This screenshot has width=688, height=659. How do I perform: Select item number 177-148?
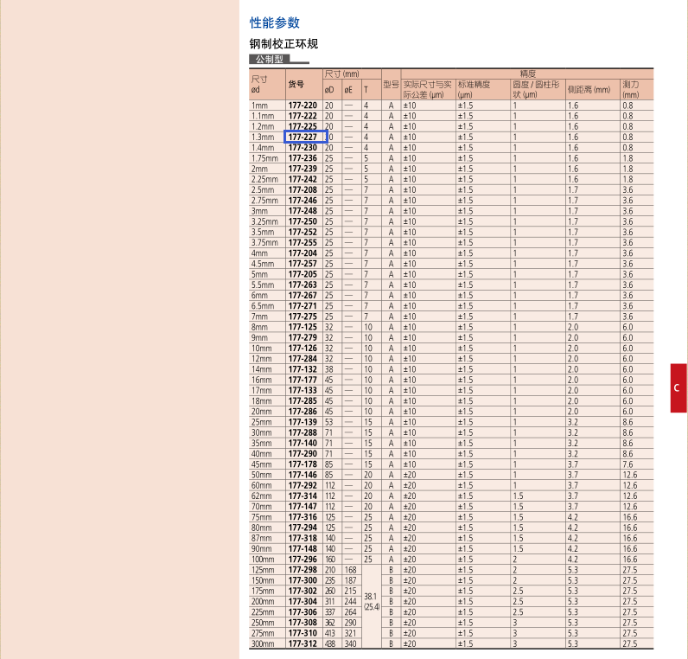coord(303,548)
